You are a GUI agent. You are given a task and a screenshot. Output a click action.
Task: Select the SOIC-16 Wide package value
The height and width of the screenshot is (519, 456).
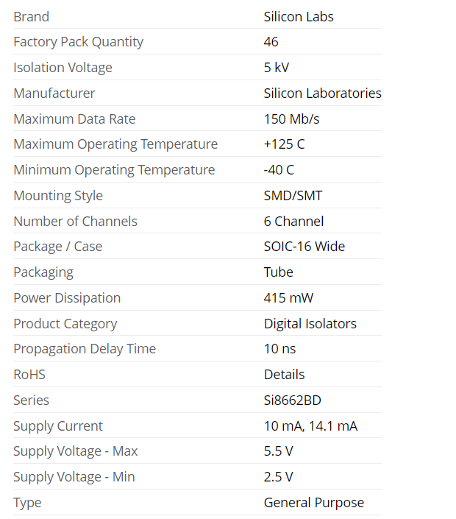coord(304,247)
